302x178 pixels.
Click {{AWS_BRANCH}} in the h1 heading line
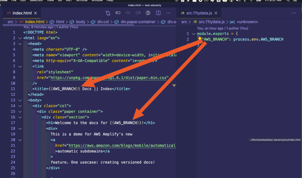[x=126, y=123]
